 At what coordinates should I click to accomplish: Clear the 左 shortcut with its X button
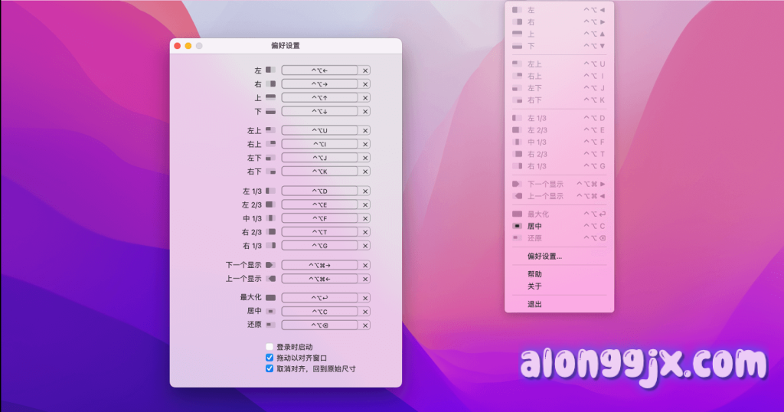pos(365,70)
